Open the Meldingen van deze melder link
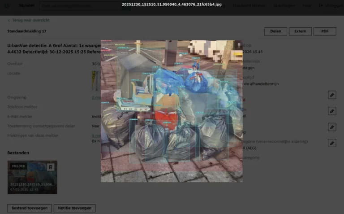This screenshot has width=344, height=214. [x=96, y=135]
